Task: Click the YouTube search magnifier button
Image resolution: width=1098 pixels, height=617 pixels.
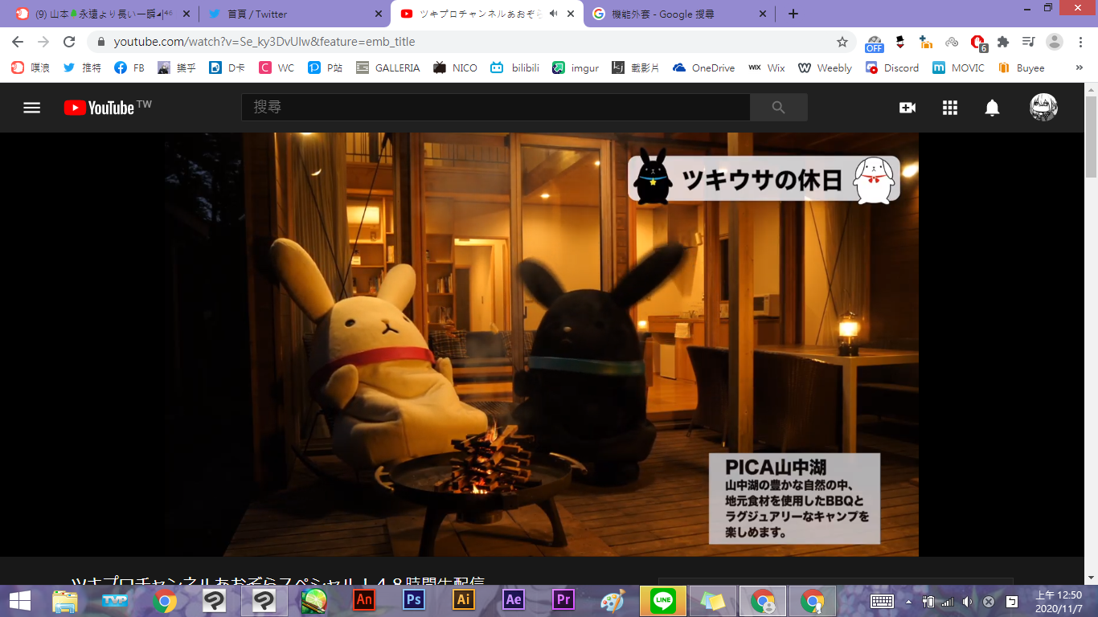Action: [778, 108]
